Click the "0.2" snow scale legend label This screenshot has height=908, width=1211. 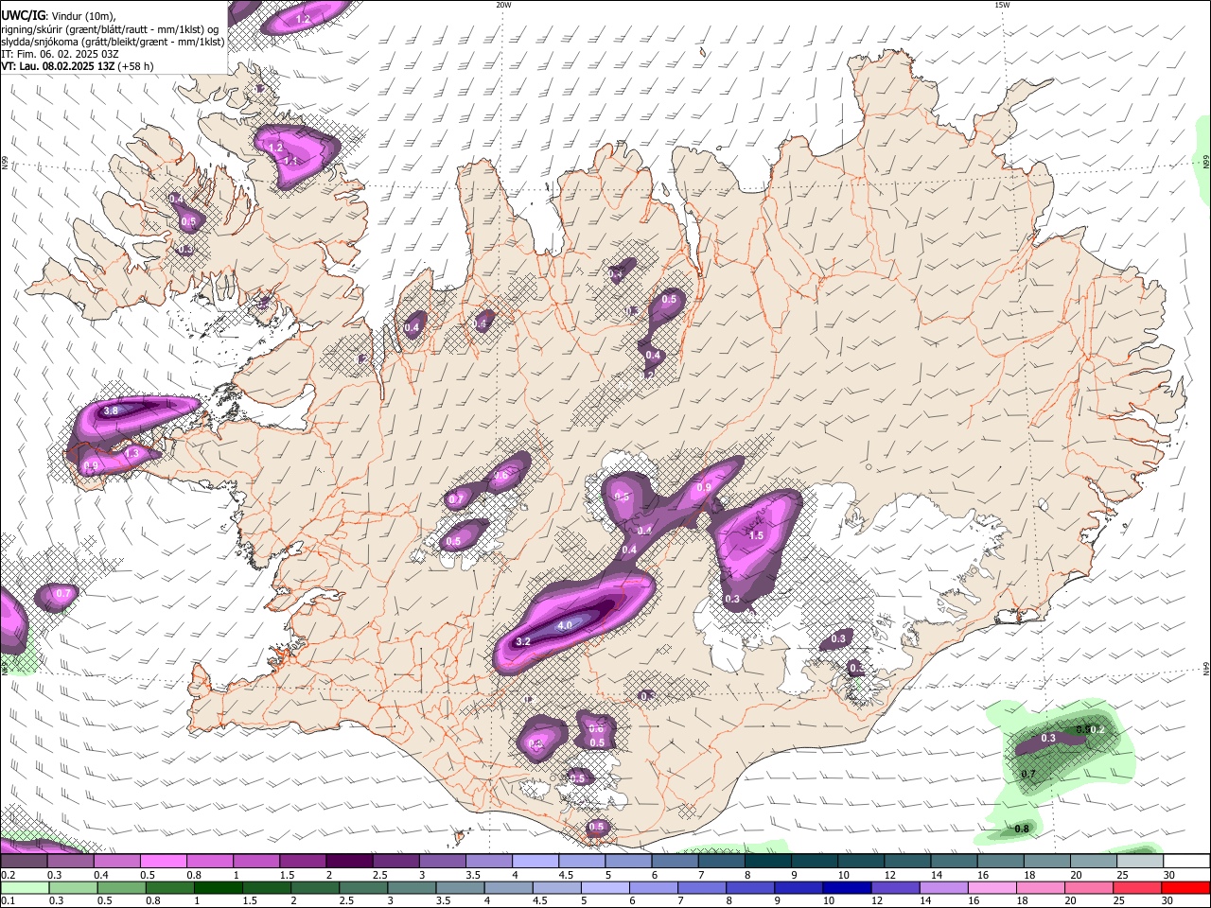click(x=9, y=875)
